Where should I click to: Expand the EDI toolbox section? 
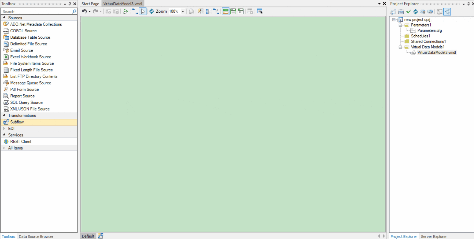(x=4, y=128)
